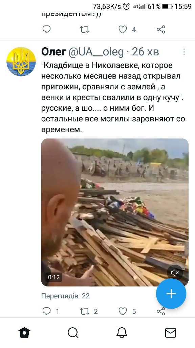
Task: Go to the Home tab
Action: [24, 333]
